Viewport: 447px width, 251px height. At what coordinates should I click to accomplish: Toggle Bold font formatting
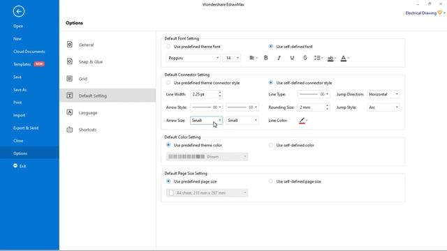click(265, 58)
